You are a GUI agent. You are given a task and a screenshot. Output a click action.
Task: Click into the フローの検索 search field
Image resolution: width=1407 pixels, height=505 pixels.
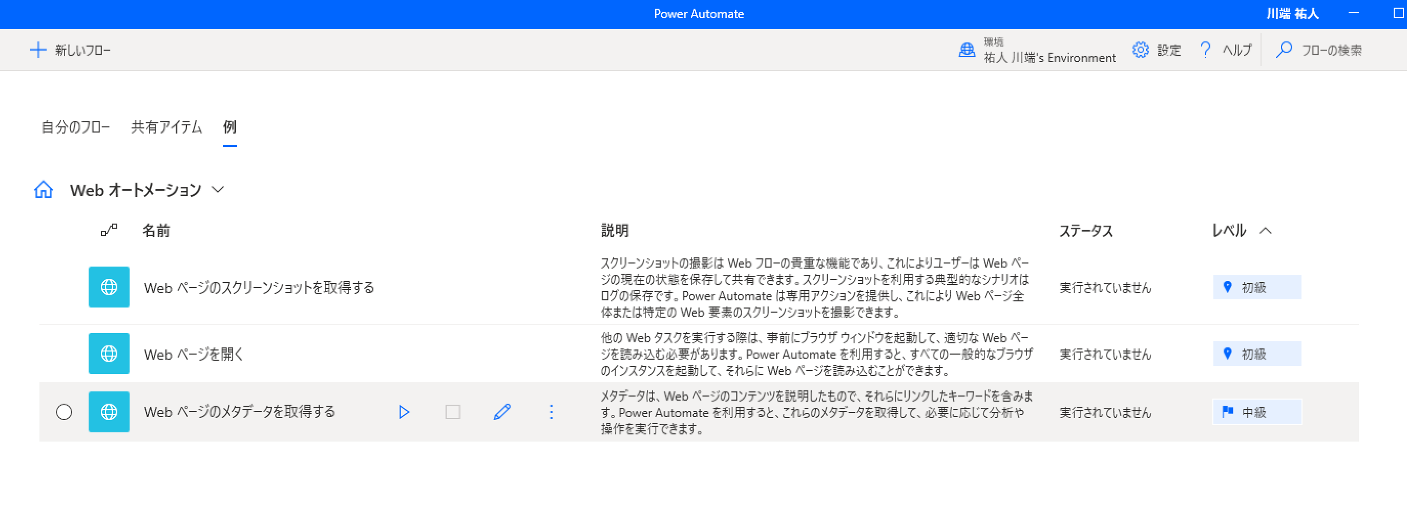pos(1332,50)
